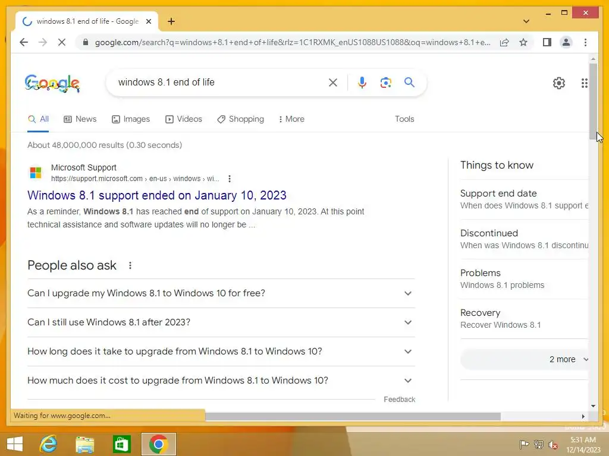Viewport: 609px width, 456px height.
Task: Expand still use Windows 8.1 after 2023 question
Action: (221, 322)
